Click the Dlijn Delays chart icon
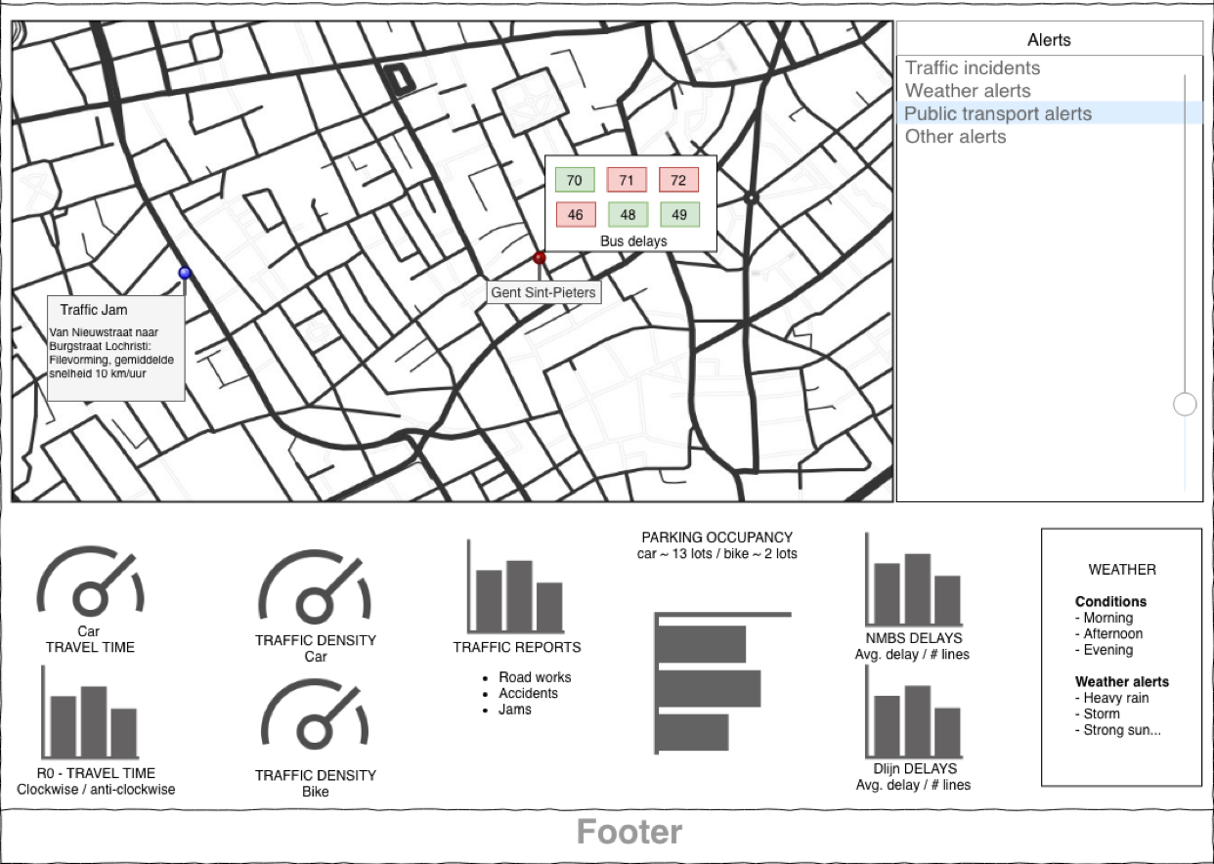The height and width of the screenshot is (864, 1214). tap(914, 718)
